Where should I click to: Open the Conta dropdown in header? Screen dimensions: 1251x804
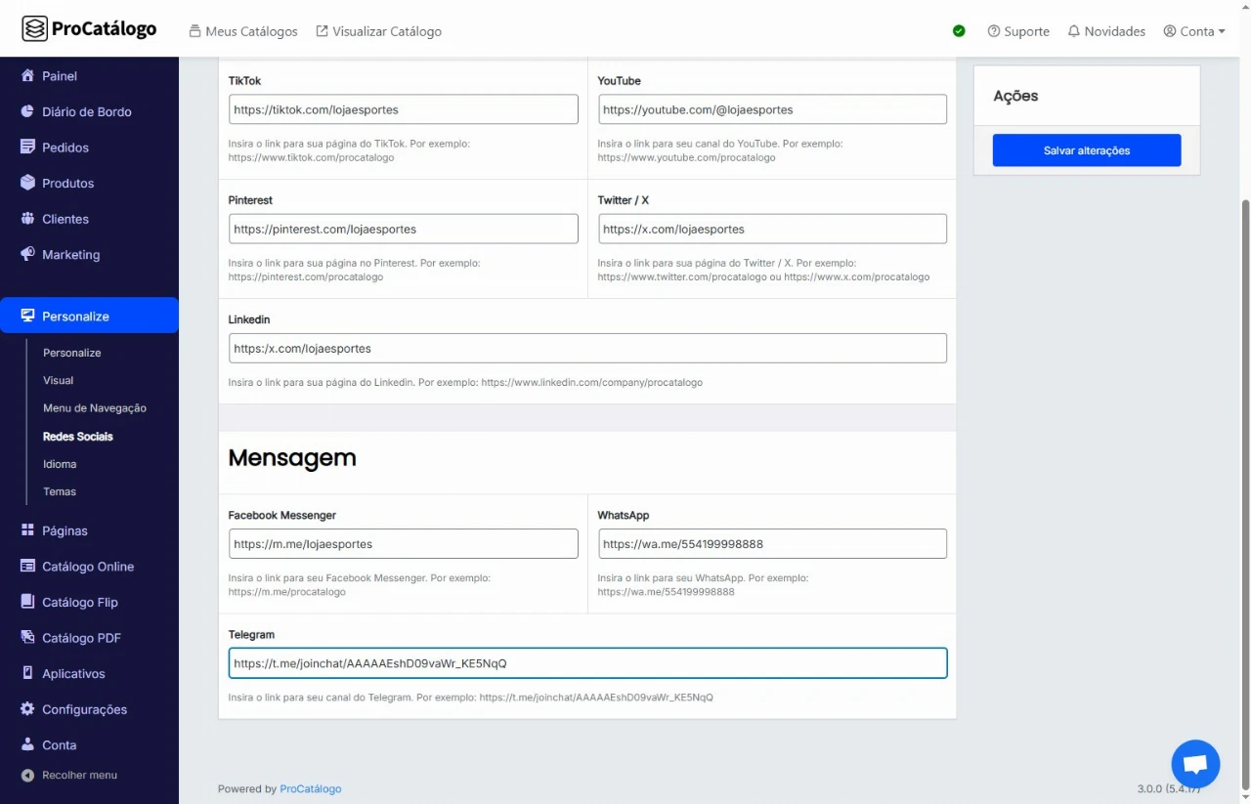pos(1194,31)
